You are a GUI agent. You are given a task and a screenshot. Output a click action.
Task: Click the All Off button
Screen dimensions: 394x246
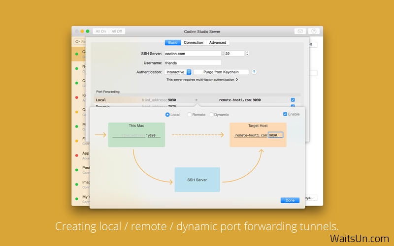[117, 31]
